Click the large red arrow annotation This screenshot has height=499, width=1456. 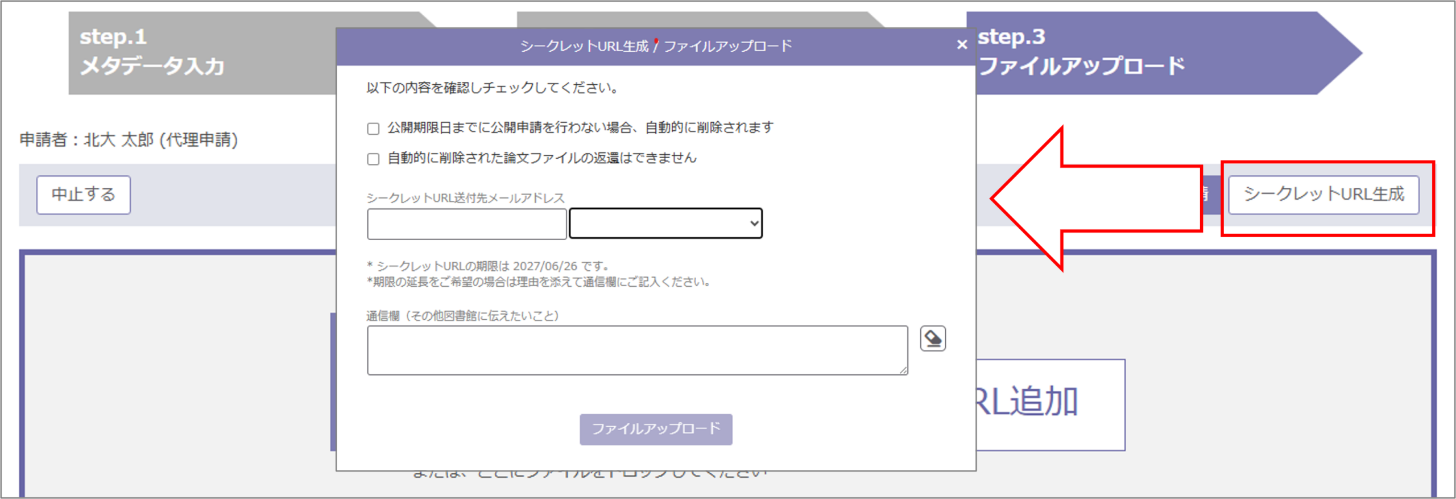1095,199
